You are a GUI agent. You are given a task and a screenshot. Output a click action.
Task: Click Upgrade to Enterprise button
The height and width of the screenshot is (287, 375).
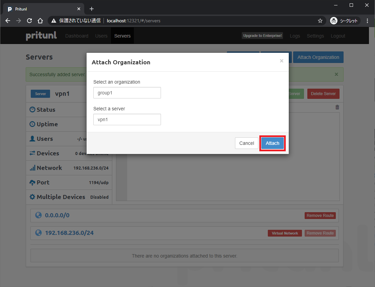click(x=262, y=36)
